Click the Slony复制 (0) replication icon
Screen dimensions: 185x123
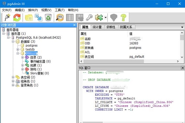[27, 73]
